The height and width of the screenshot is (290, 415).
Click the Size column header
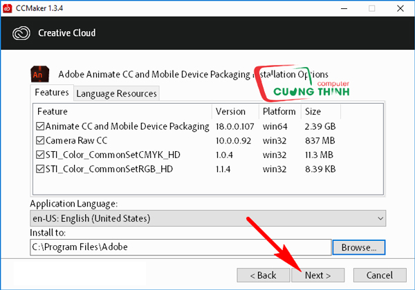(321, 111)
